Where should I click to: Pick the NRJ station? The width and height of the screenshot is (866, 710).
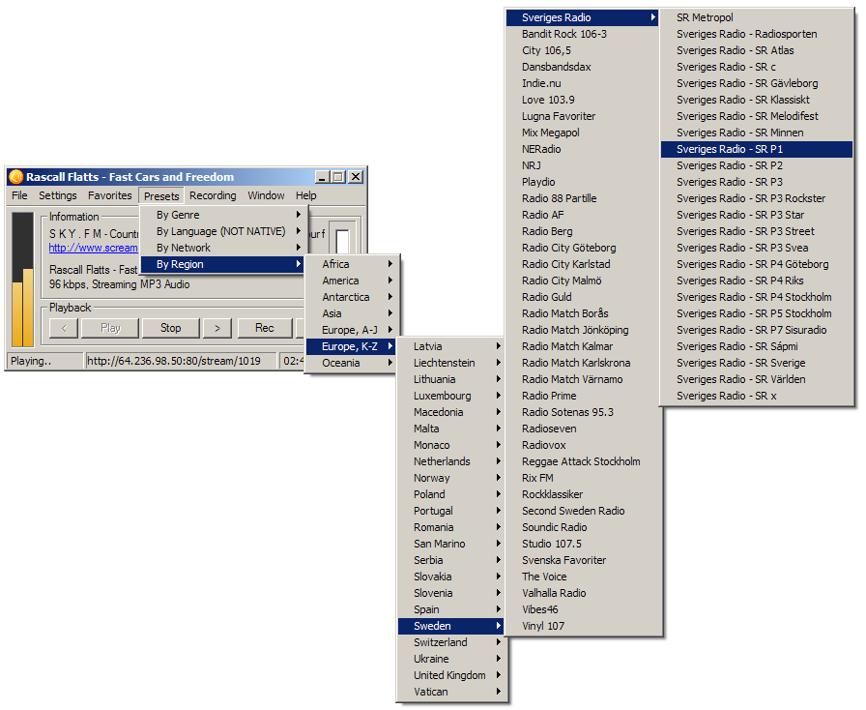583,165
